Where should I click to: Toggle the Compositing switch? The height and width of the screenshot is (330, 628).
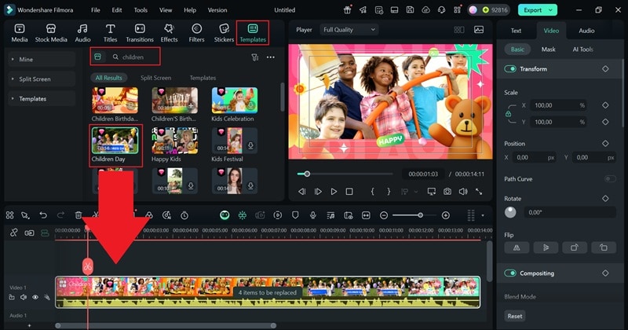pos(509,273)
